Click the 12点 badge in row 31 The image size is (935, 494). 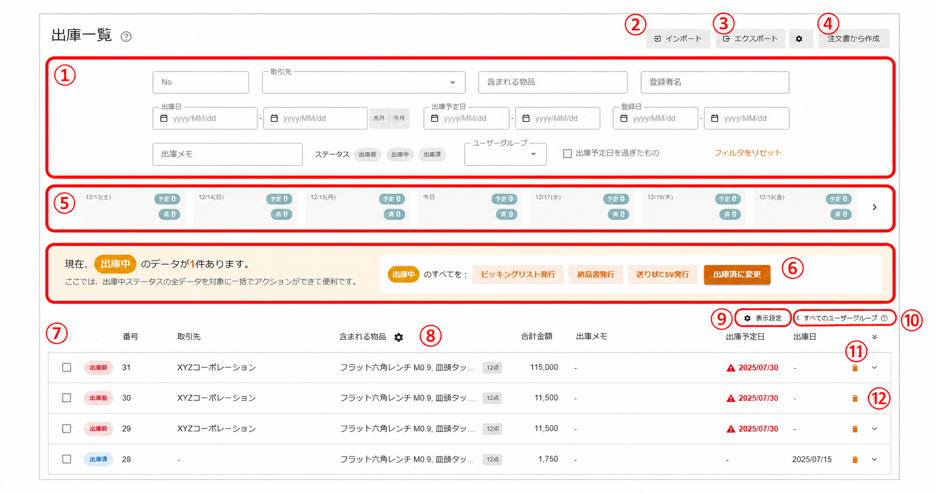click(x=492, y=368)
